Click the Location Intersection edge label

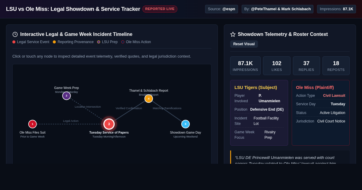pyautogui.click(x=88, y=107)
